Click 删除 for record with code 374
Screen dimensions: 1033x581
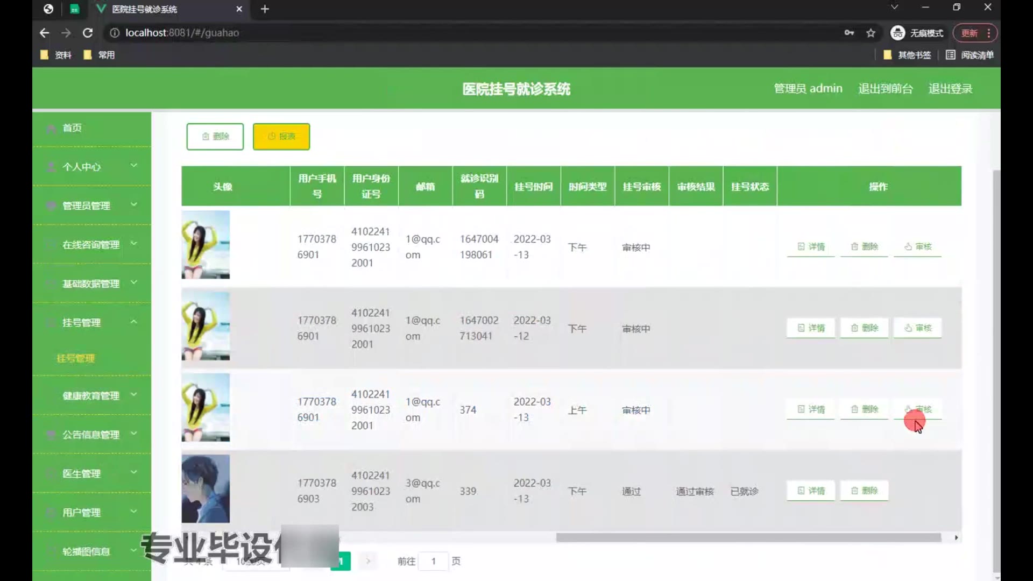click(865, 409)
